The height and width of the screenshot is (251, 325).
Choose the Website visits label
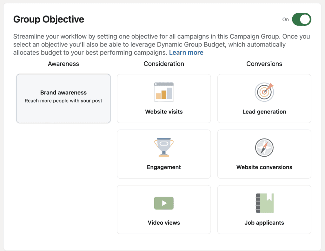click(x=164, y=112)
